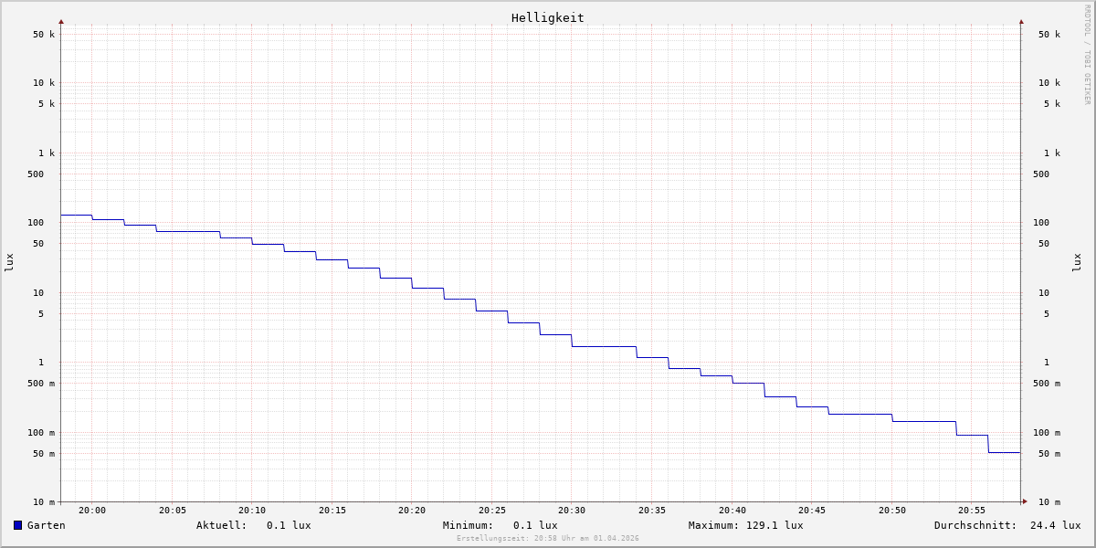Click the red arrow atop left axis
The image size is (1096, 548).
[x=61, y=21]
